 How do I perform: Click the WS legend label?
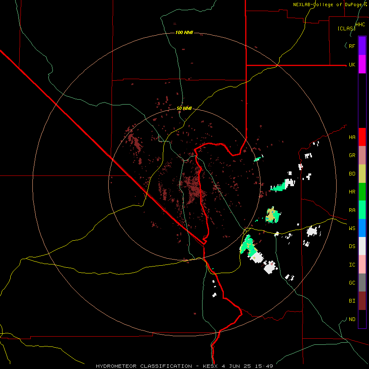(352, 228)
